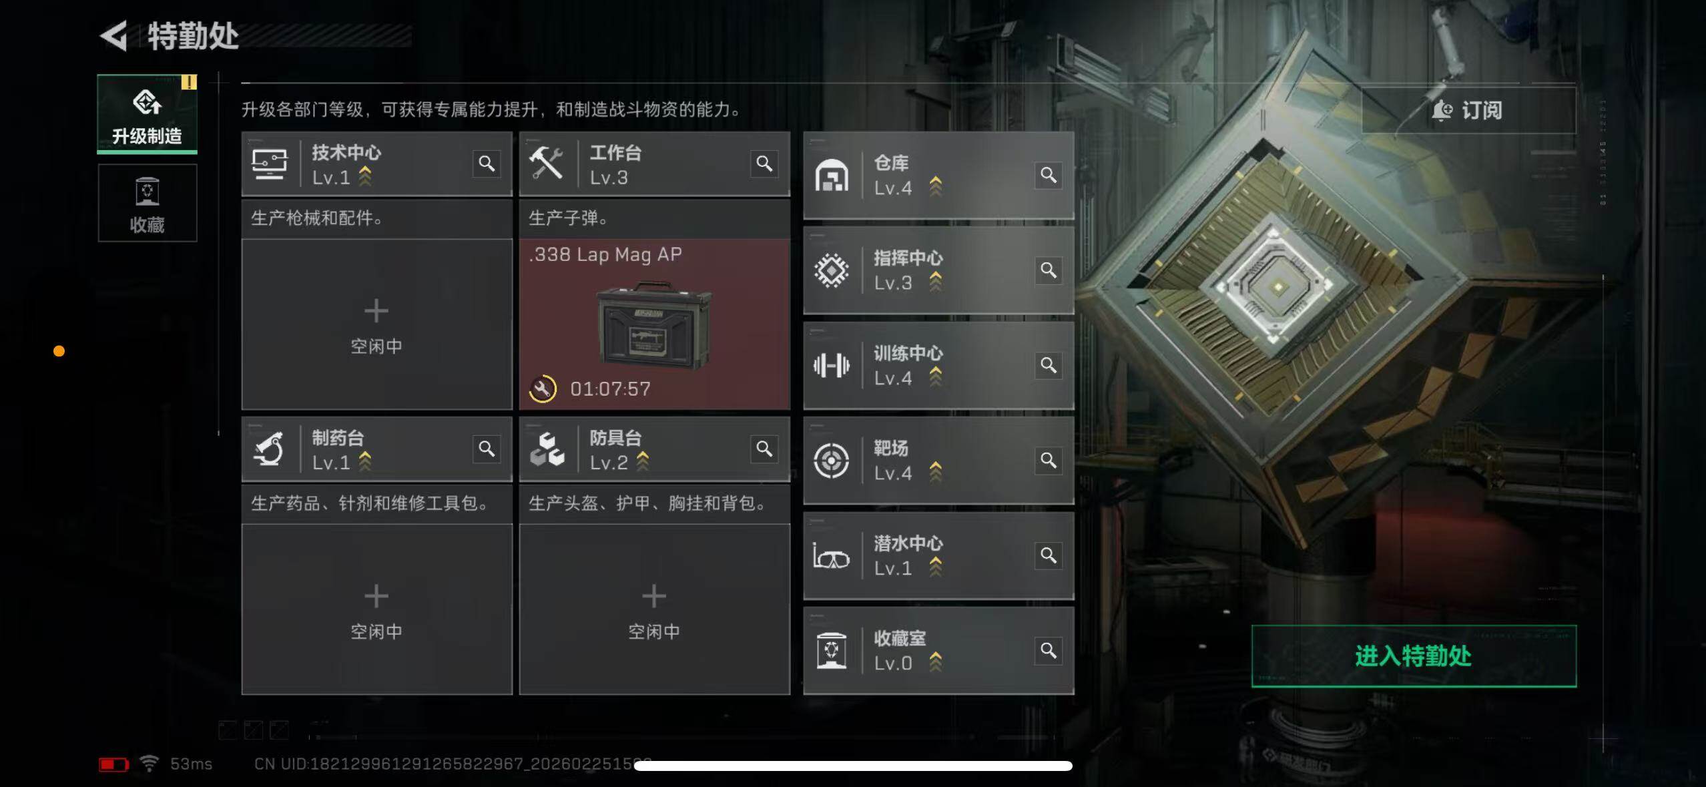Switch to the 升级制造 tab
Screen dimensions: 1706x787
[x=147, y=113]
